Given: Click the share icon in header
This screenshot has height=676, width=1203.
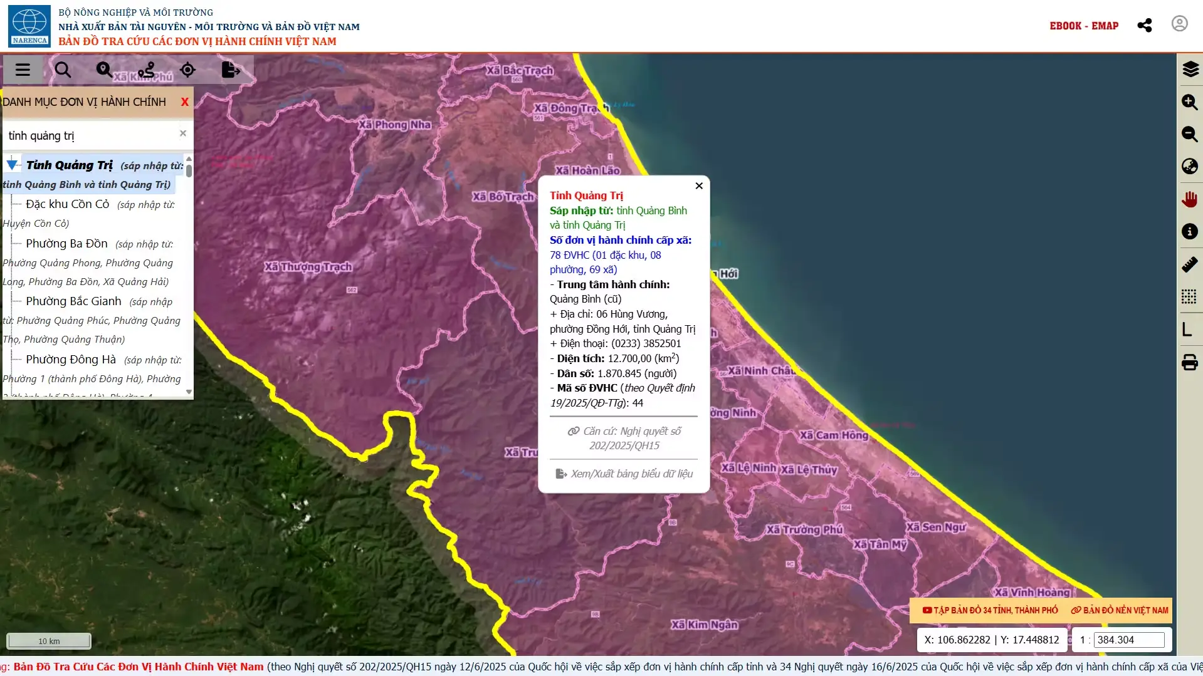Looking at the screenshot, I should tap(1145, 25).
